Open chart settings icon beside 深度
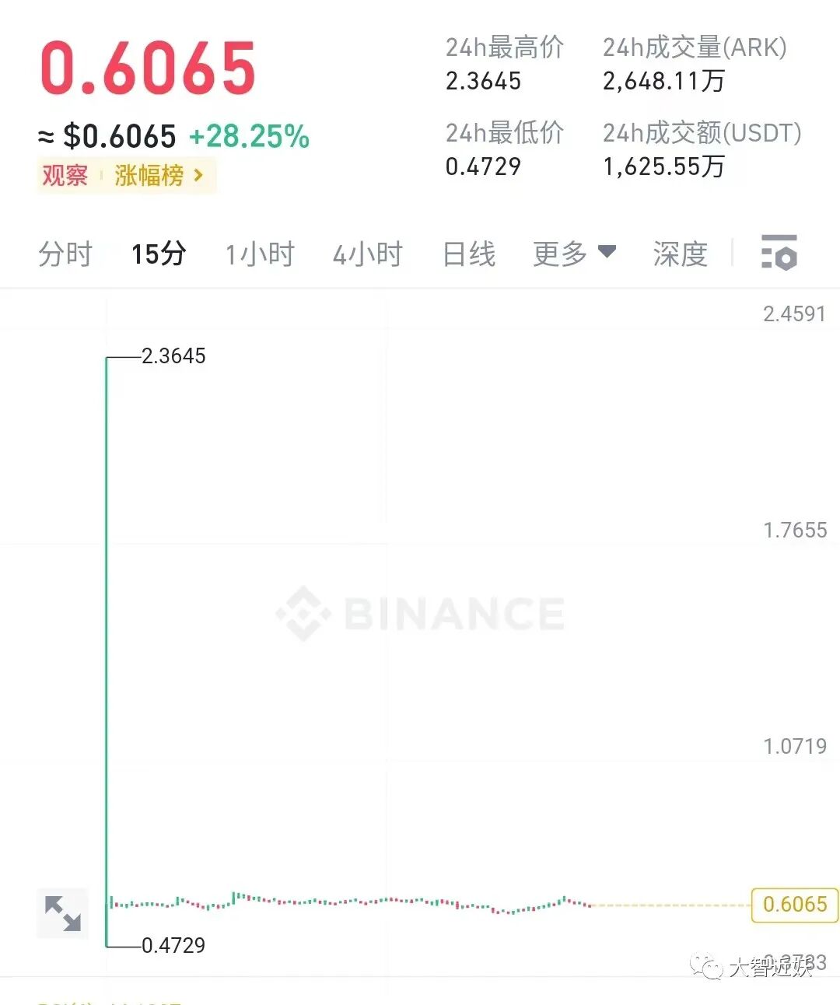 [779, 253]
